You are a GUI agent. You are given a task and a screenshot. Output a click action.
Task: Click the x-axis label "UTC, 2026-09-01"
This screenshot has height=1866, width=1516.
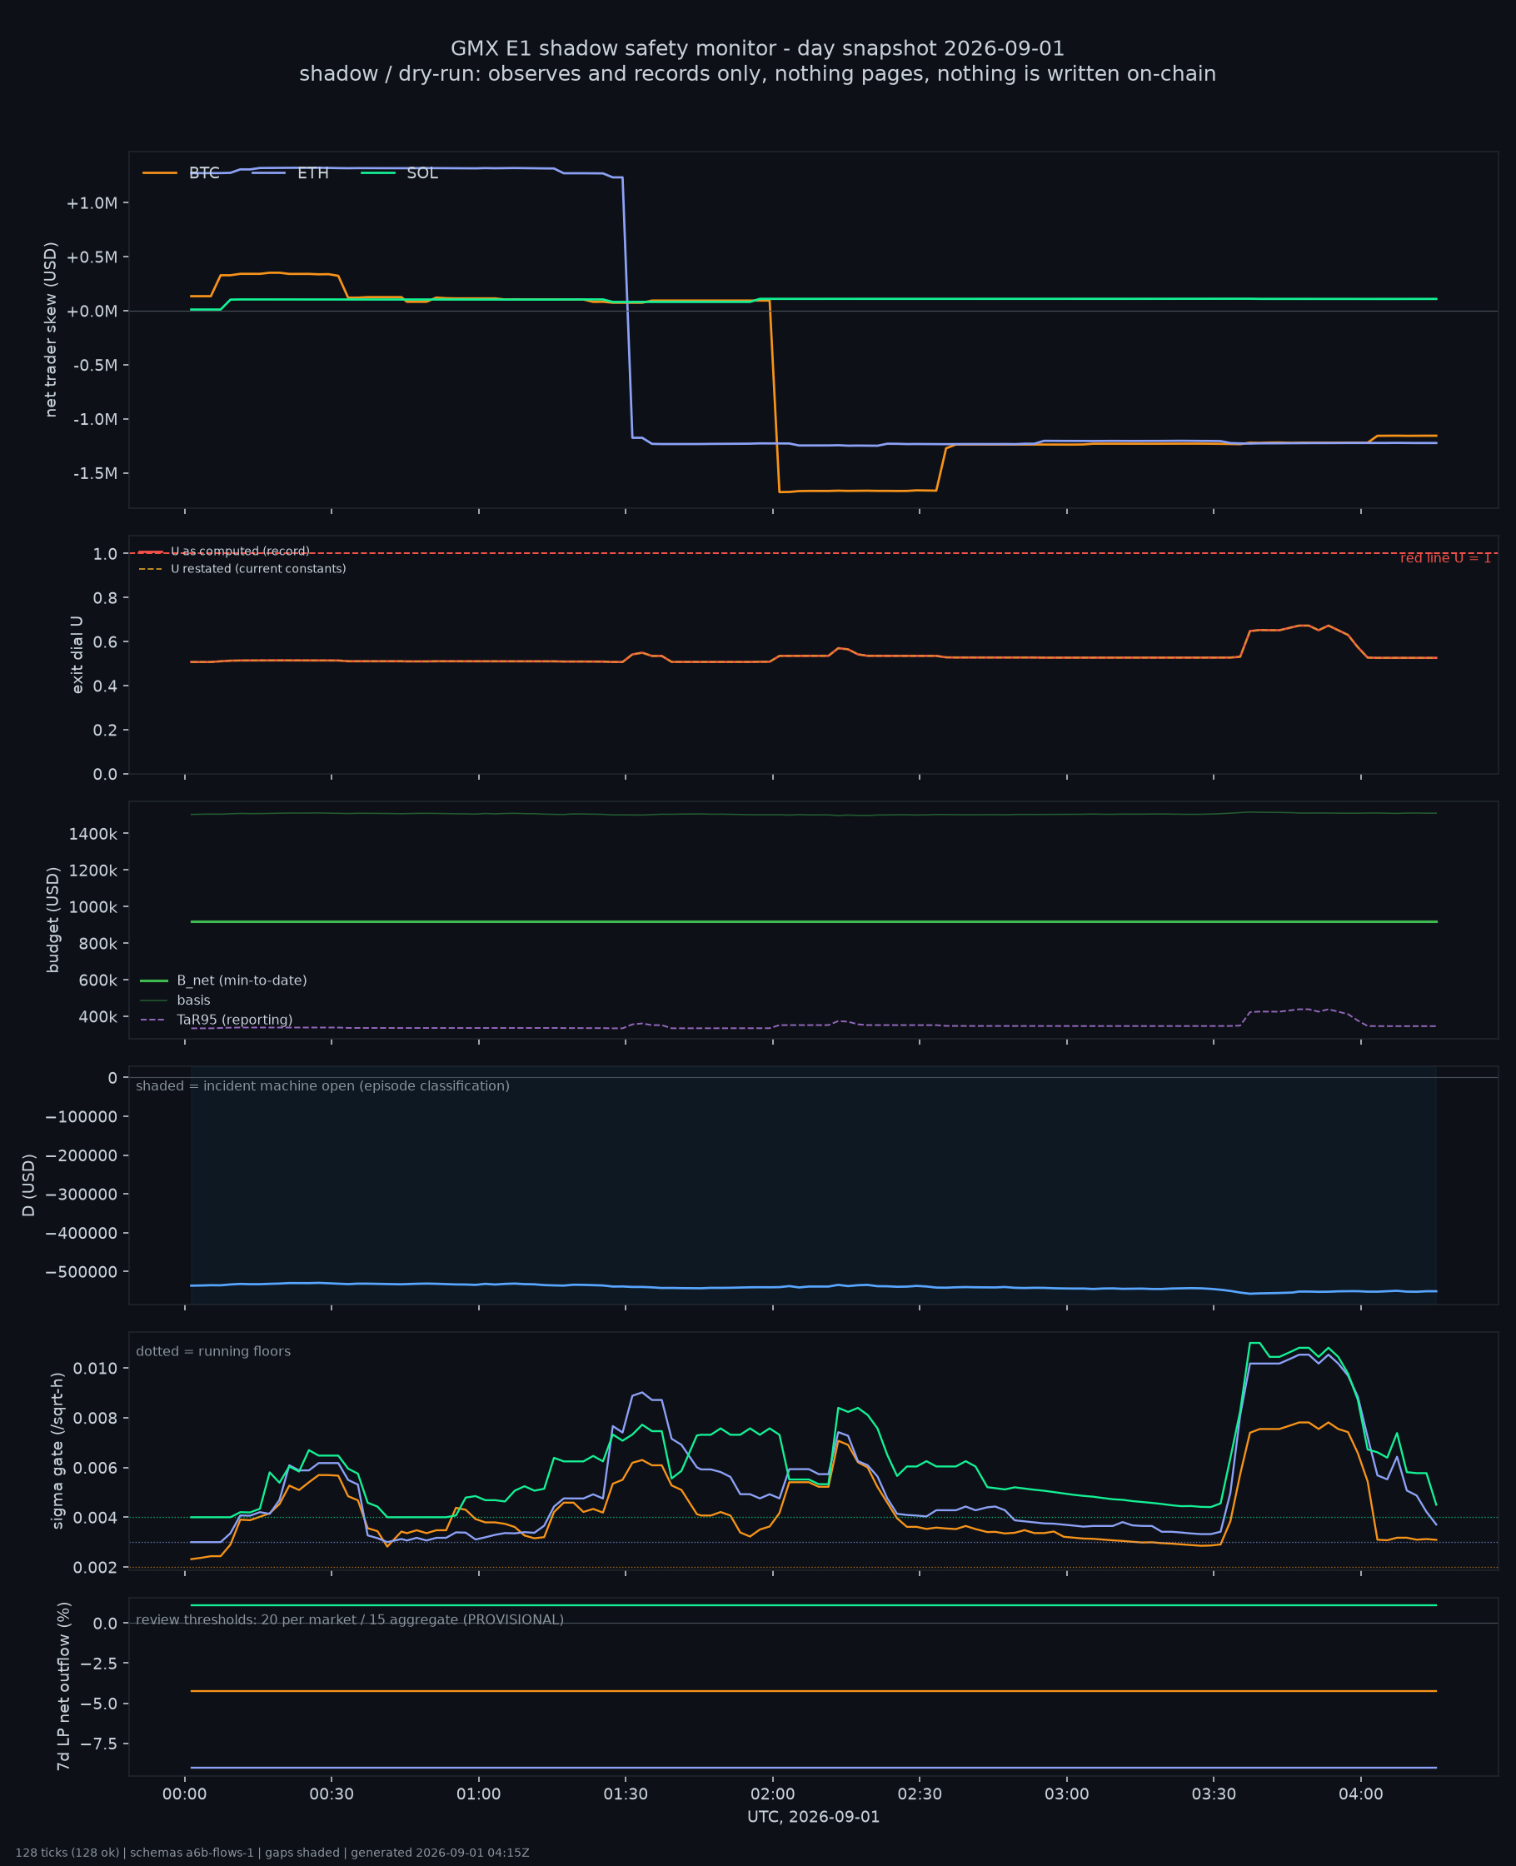pos(813,1817)
